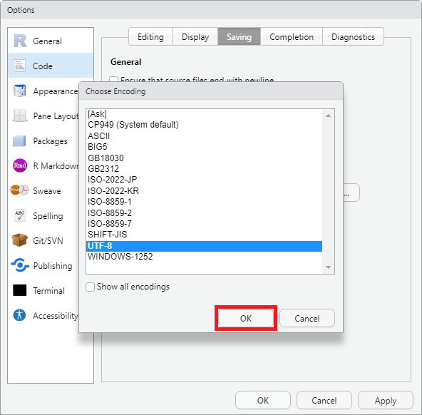
Task: Select the BIG5 encoding
Action: click(x=204, y=147)
